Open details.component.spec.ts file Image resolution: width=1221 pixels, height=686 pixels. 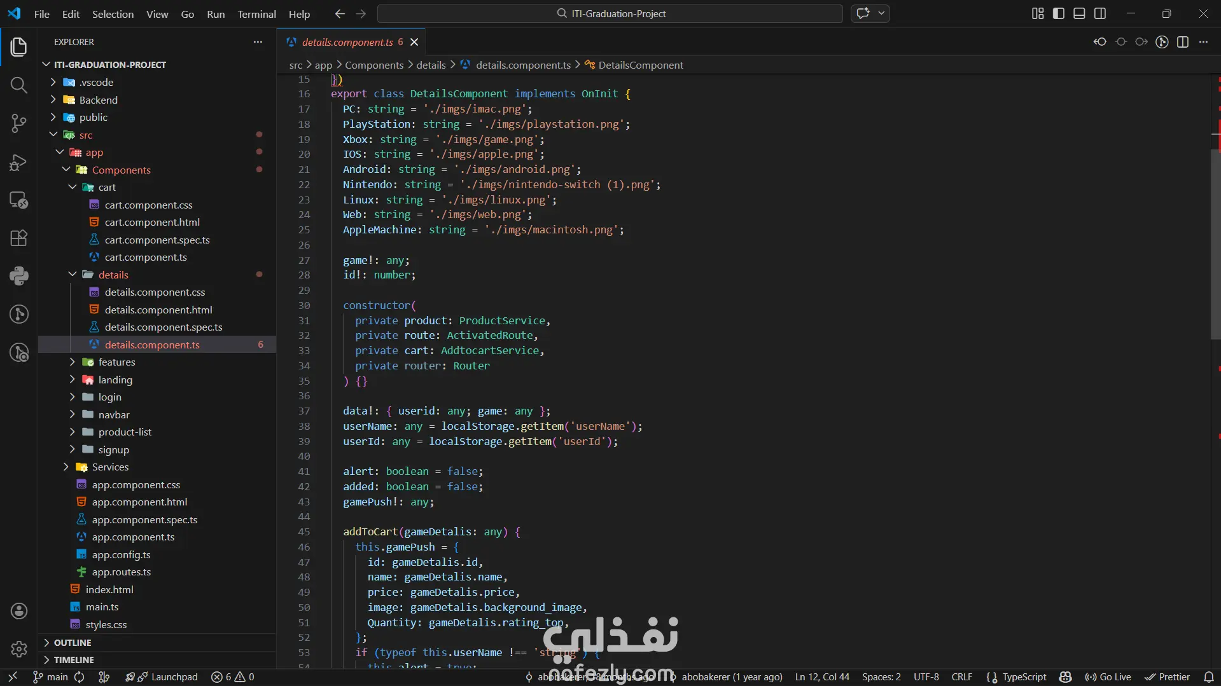pos(164,327)
